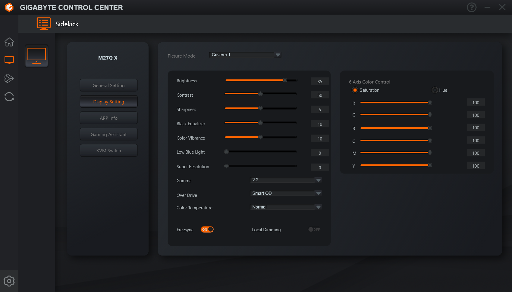Click the Sharpness slider handle

tap(260, 108)
